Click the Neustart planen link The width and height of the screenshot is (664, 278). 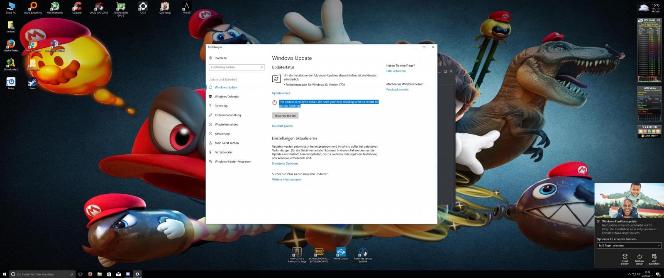pyautogui.click(x=282, y=126)
